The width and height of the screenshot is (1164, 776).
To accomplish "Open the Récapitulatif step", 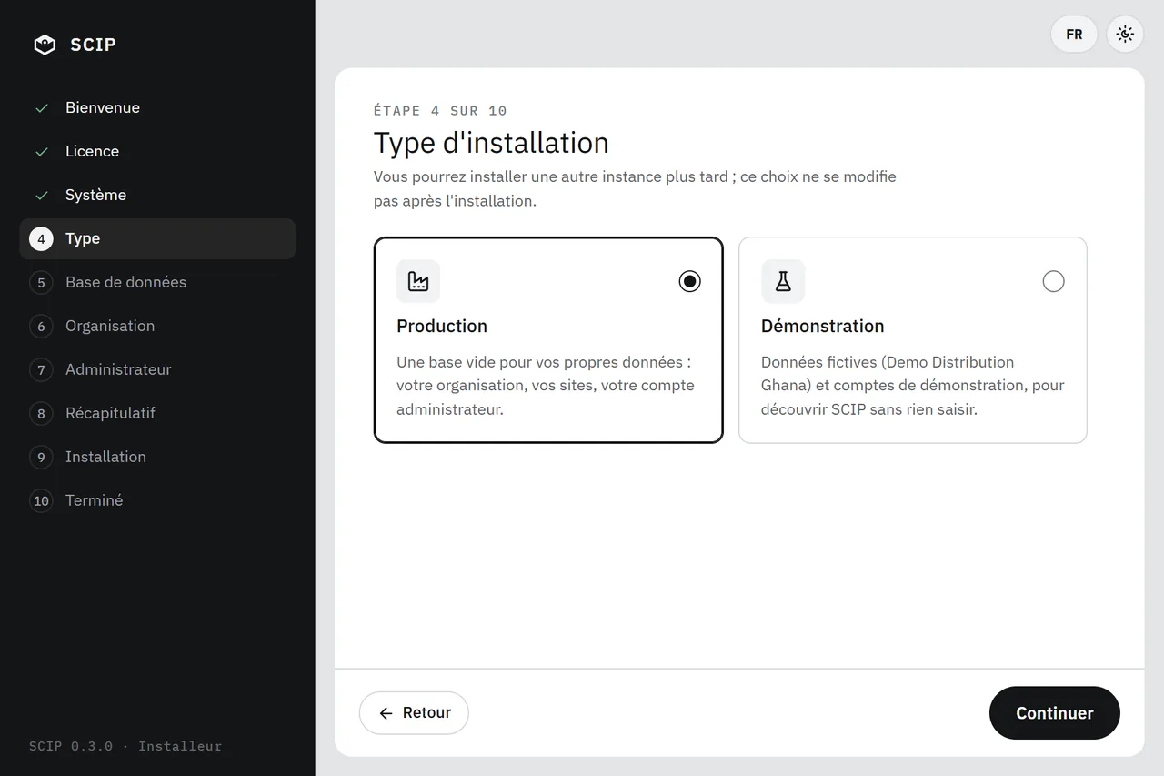I will pyautogui.click(x=157, y=413).
